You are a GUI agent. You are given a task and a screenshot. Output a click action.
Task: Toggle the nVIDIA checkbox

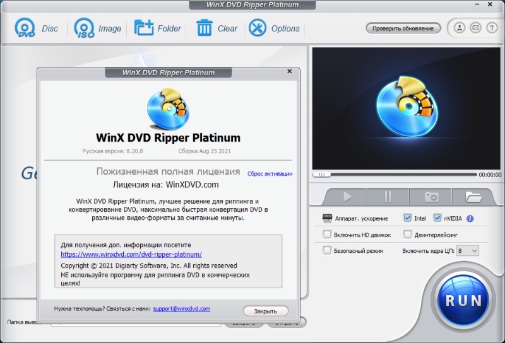[437, 218]
